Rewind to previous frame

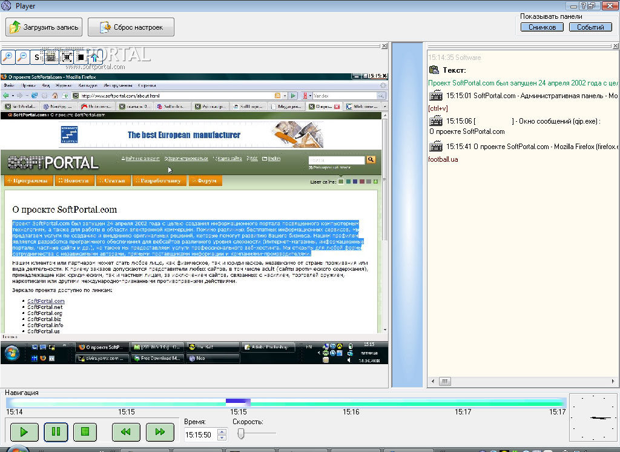[126, 432]
